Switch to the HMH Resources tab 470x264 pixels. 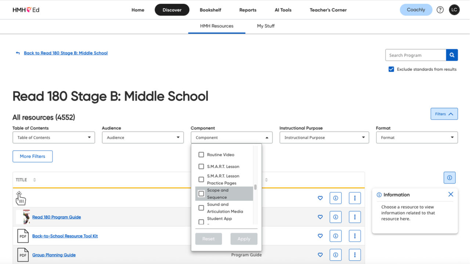pyautogui.click(x=217, y=26)
